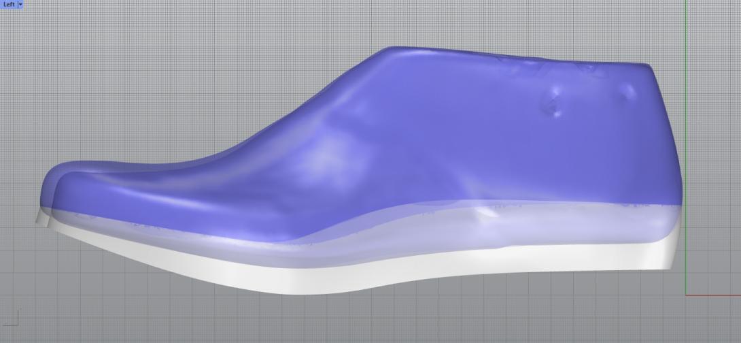This screenshot has height=343, width=741.
Task: Open the viewport menu dropdown arrow
Action: tap(20, 4)
